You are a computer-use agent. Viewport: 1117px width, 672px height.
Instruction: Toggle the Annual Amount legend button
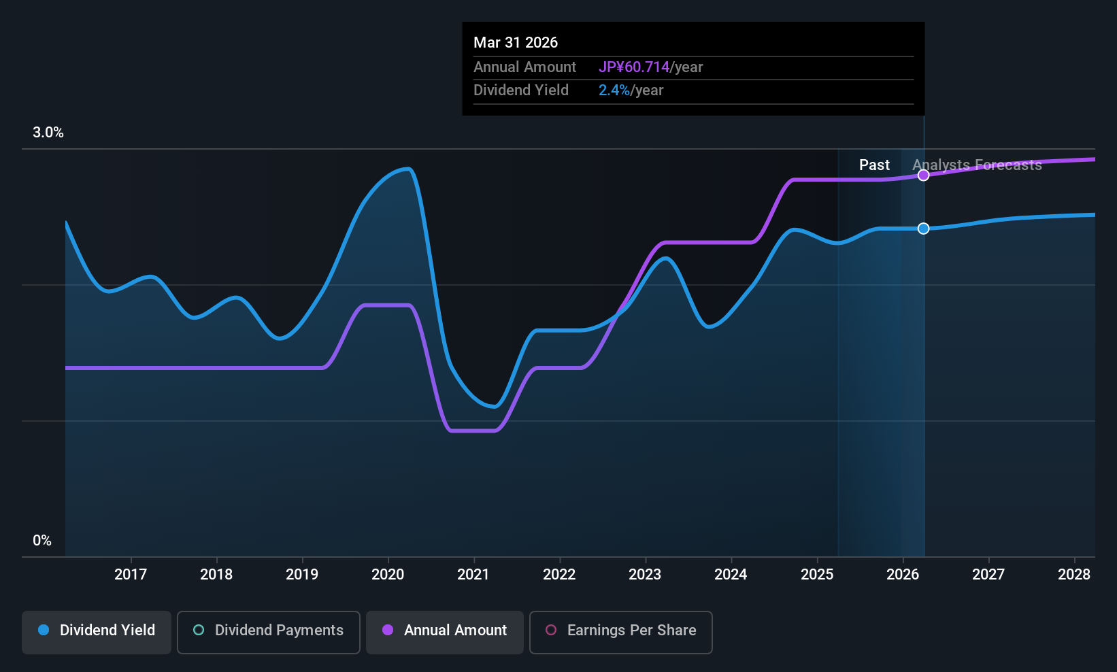445,632
